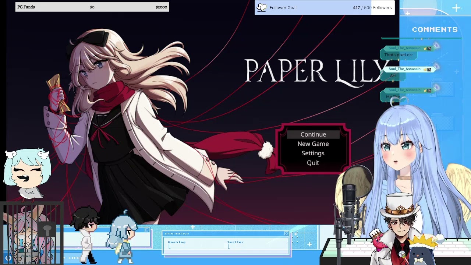Click the code brackets icon at bottom-left
Viewport: 471px width, 265px height.
[8, 258]
